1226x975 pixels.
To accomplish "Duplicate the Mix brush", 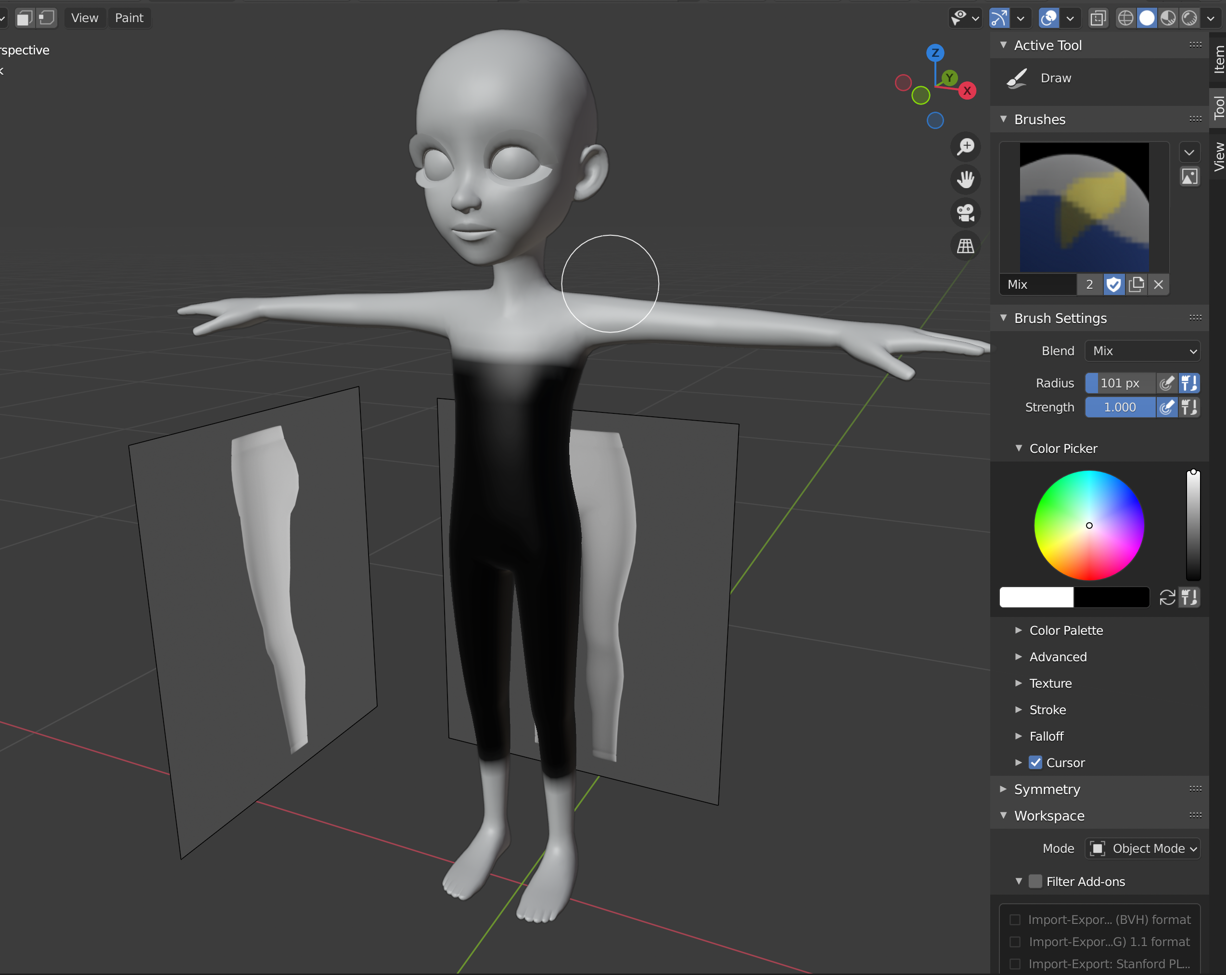I will pos(1136,284).
